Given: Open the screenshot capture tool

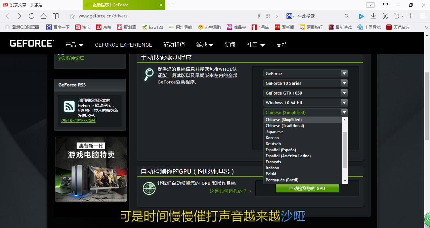Looking at the screenshot, I should (385, 15).
